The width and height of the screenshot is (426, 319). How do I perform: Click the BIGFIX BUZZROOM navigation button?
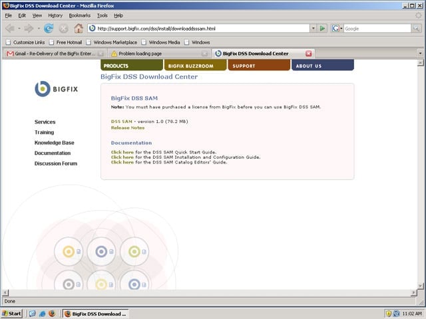click(195, 65)
